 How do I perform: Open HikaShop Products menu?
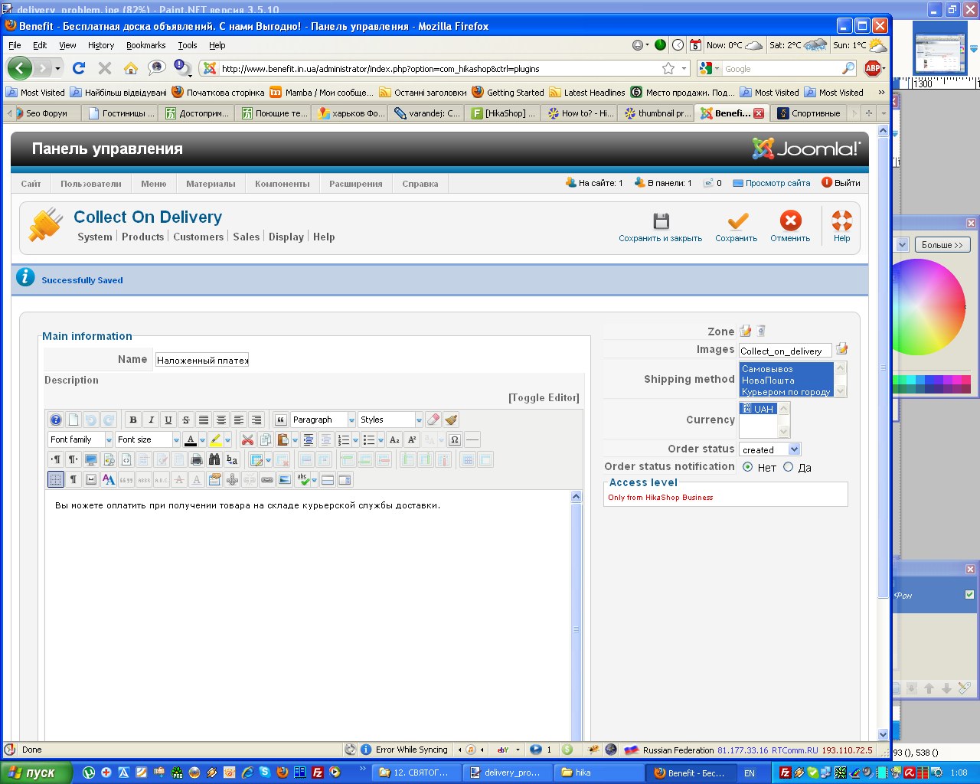click(x=142, y=237)
